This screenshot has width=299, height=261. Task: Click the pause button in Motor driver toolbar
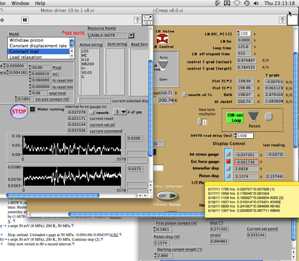[x=25, y=20]
